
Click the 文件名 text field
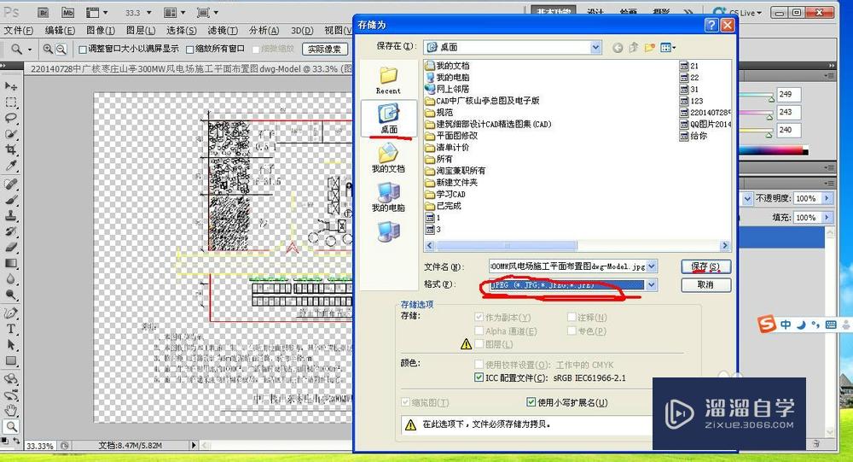[x=567, y=266]
